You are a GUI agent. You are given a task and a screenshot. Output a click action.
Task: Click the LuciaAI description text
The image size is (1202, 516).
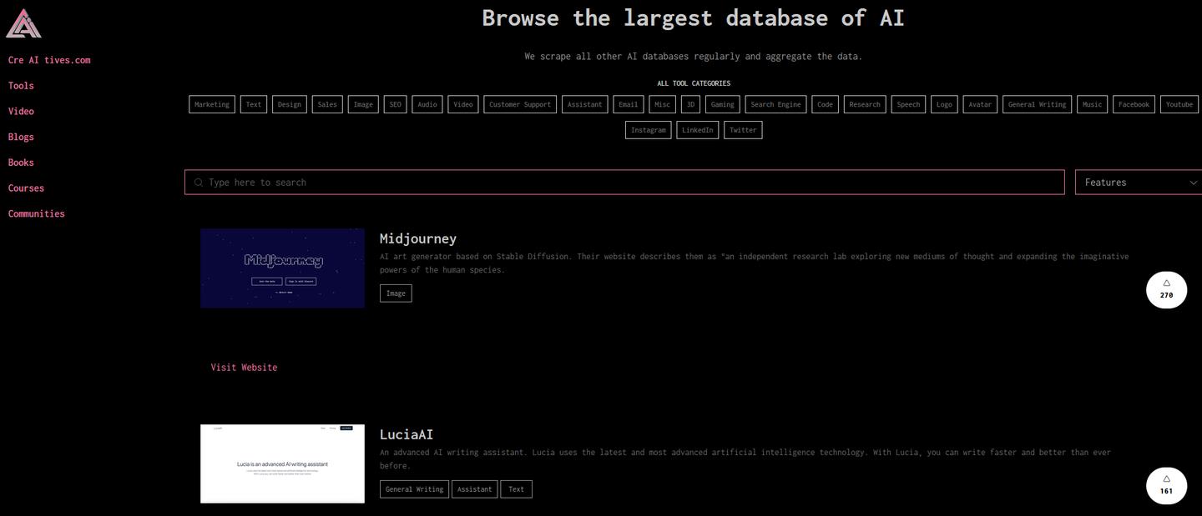[745, 459]
